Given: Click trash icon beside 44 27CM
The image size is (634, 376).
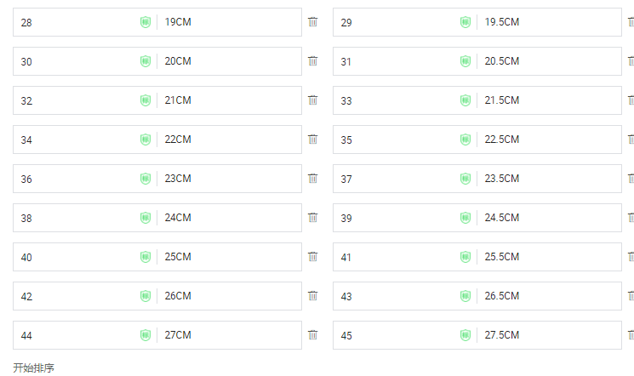Looking at the screenshot, I should 312,335.
